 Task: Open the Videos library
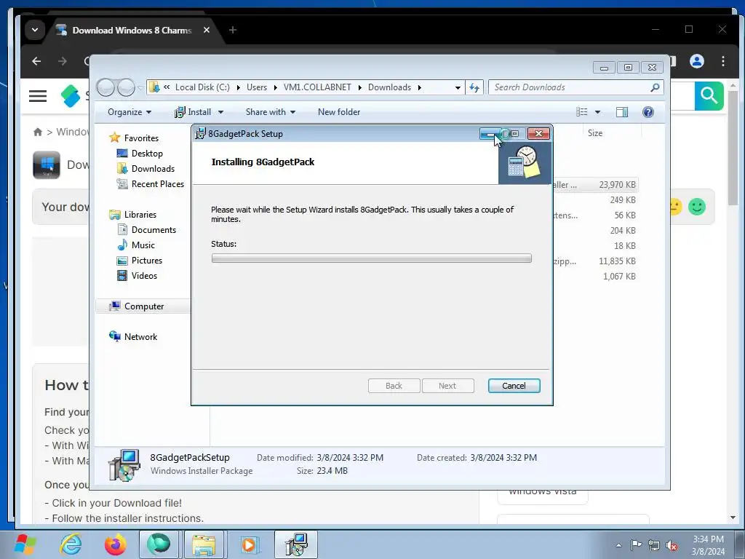pyautogui.click(x=144, y=275)
